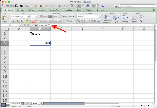Apply the percent number style
This screenshot has width=157, height=108.
85,21
